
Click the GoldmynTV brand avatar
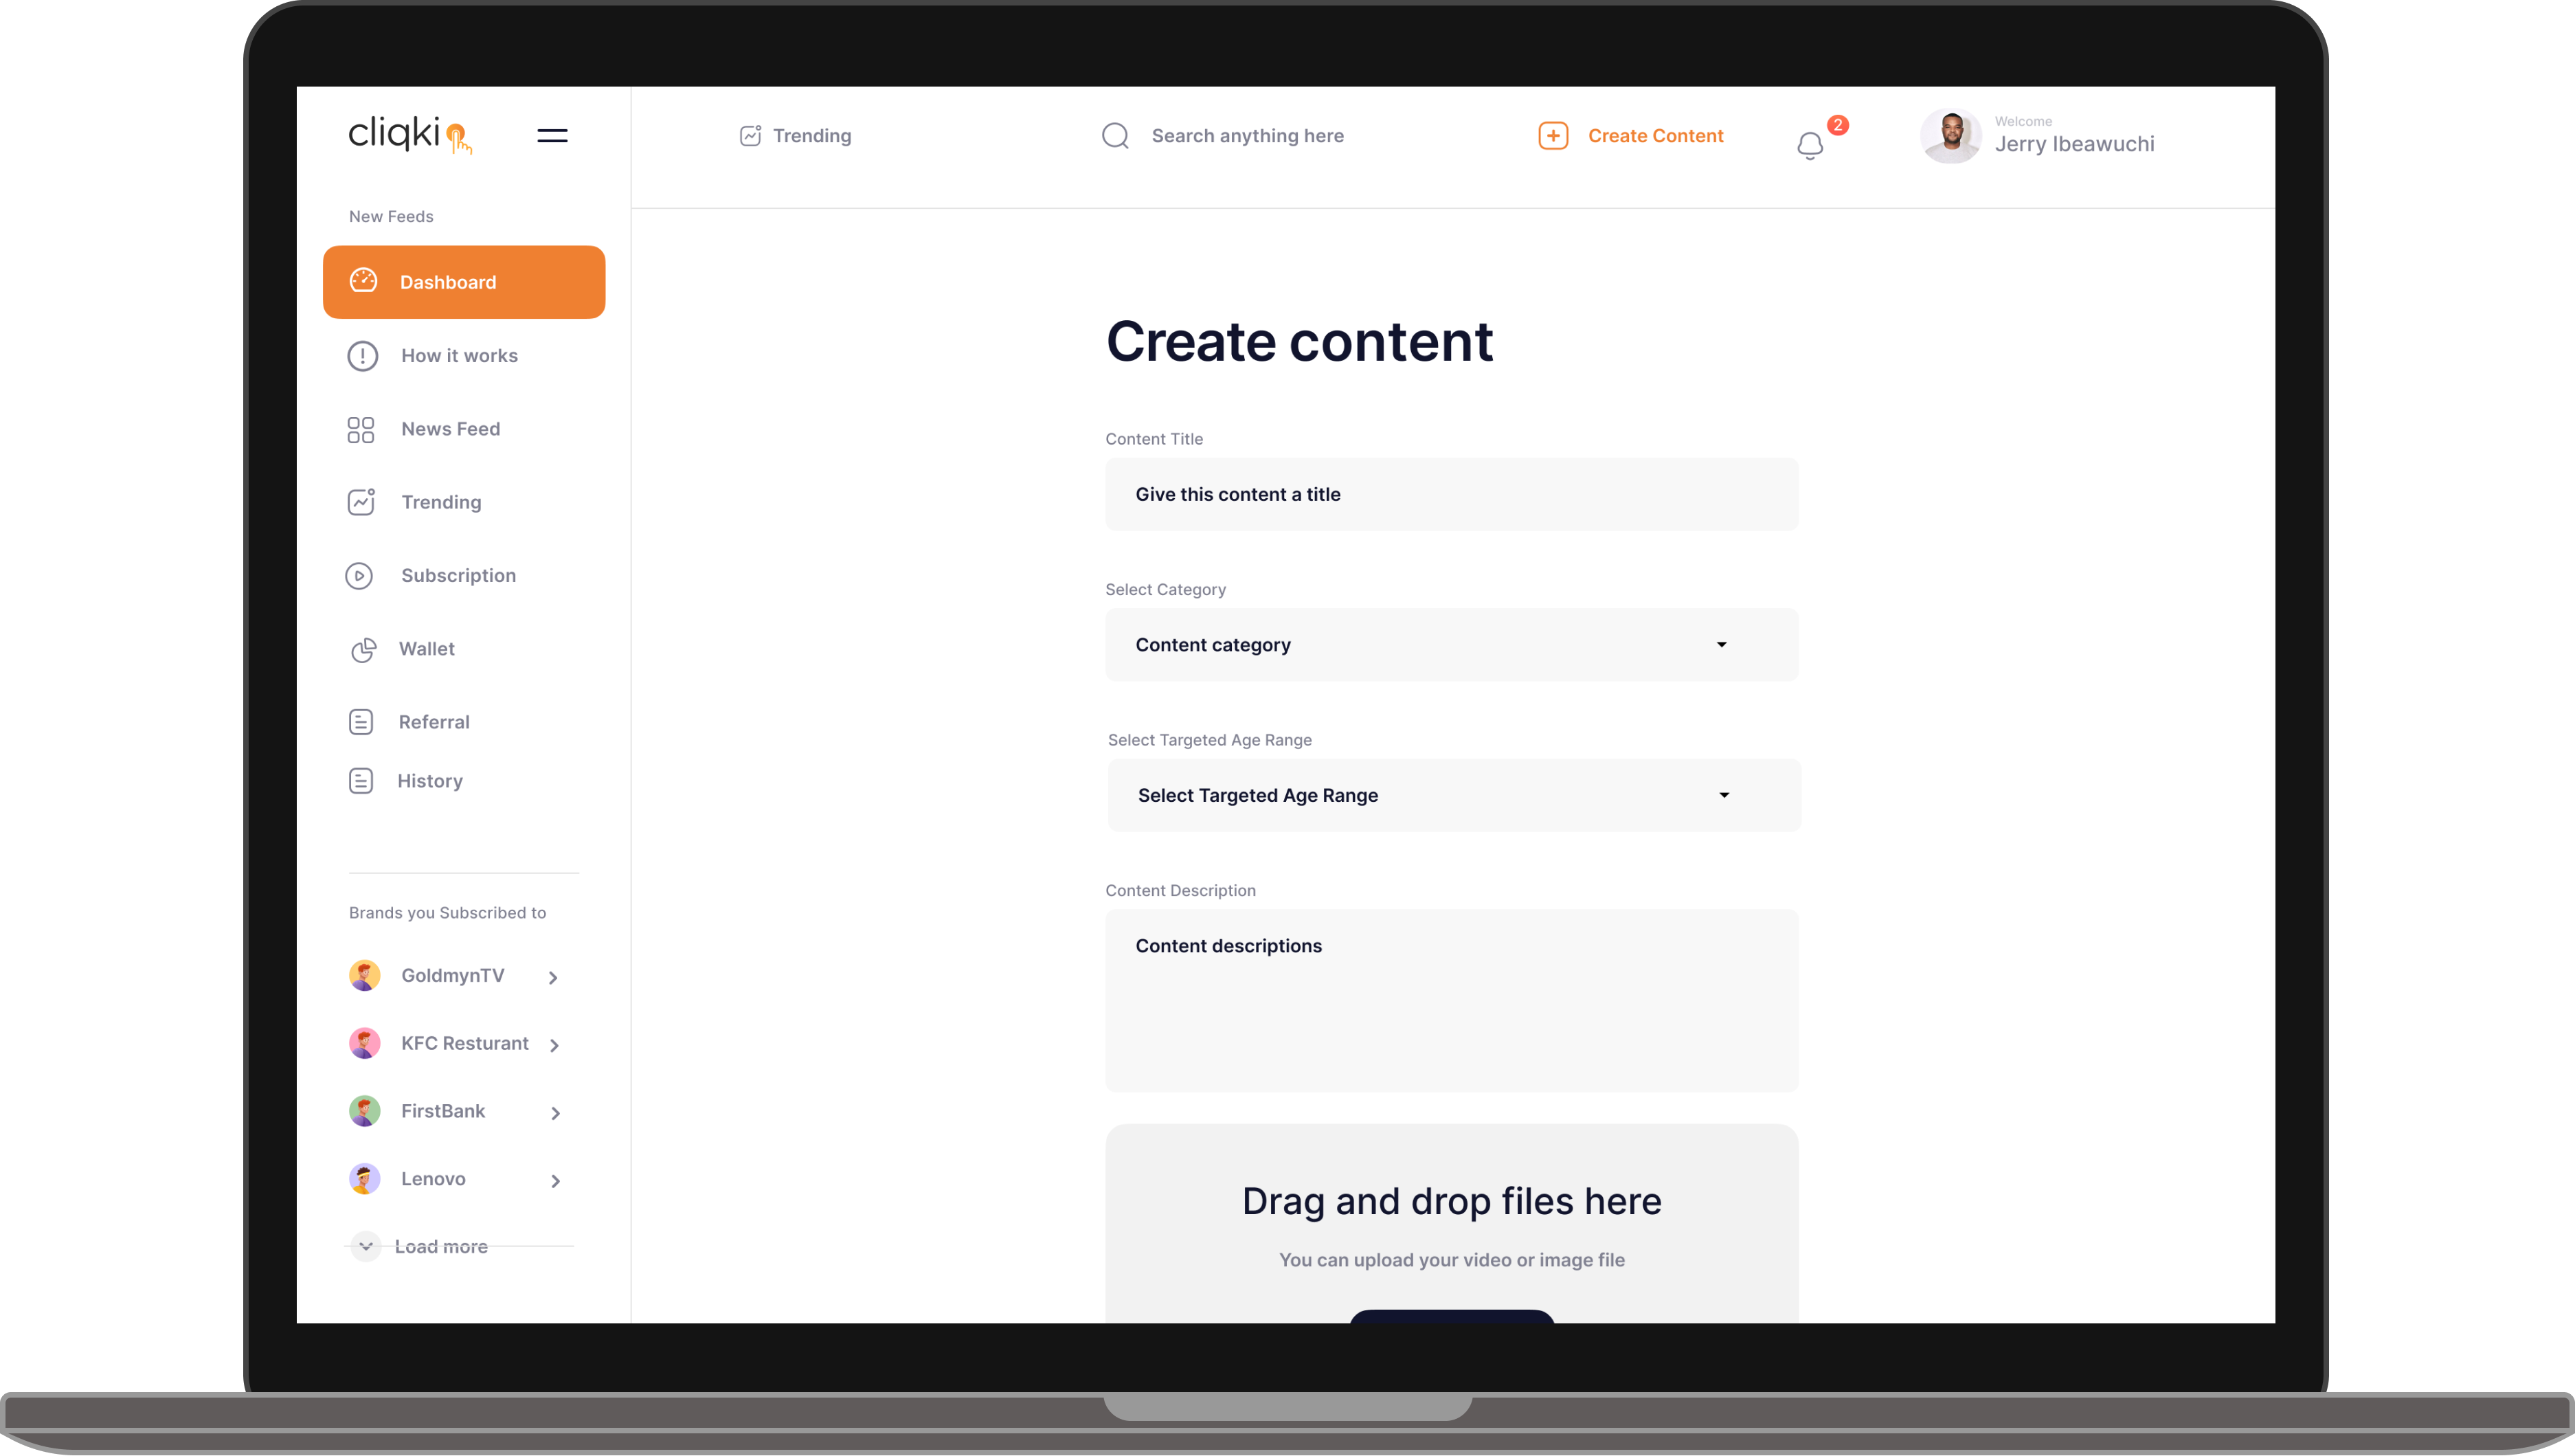(365, 975)
